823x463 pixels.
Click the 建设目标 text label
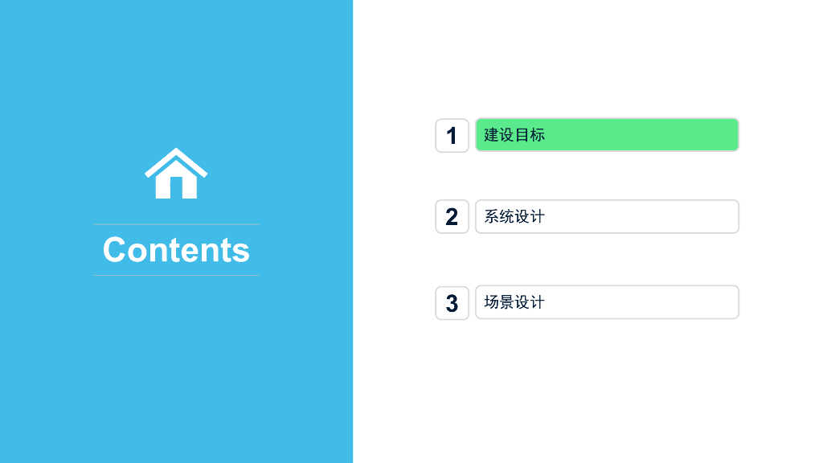[x=514, y=135]
